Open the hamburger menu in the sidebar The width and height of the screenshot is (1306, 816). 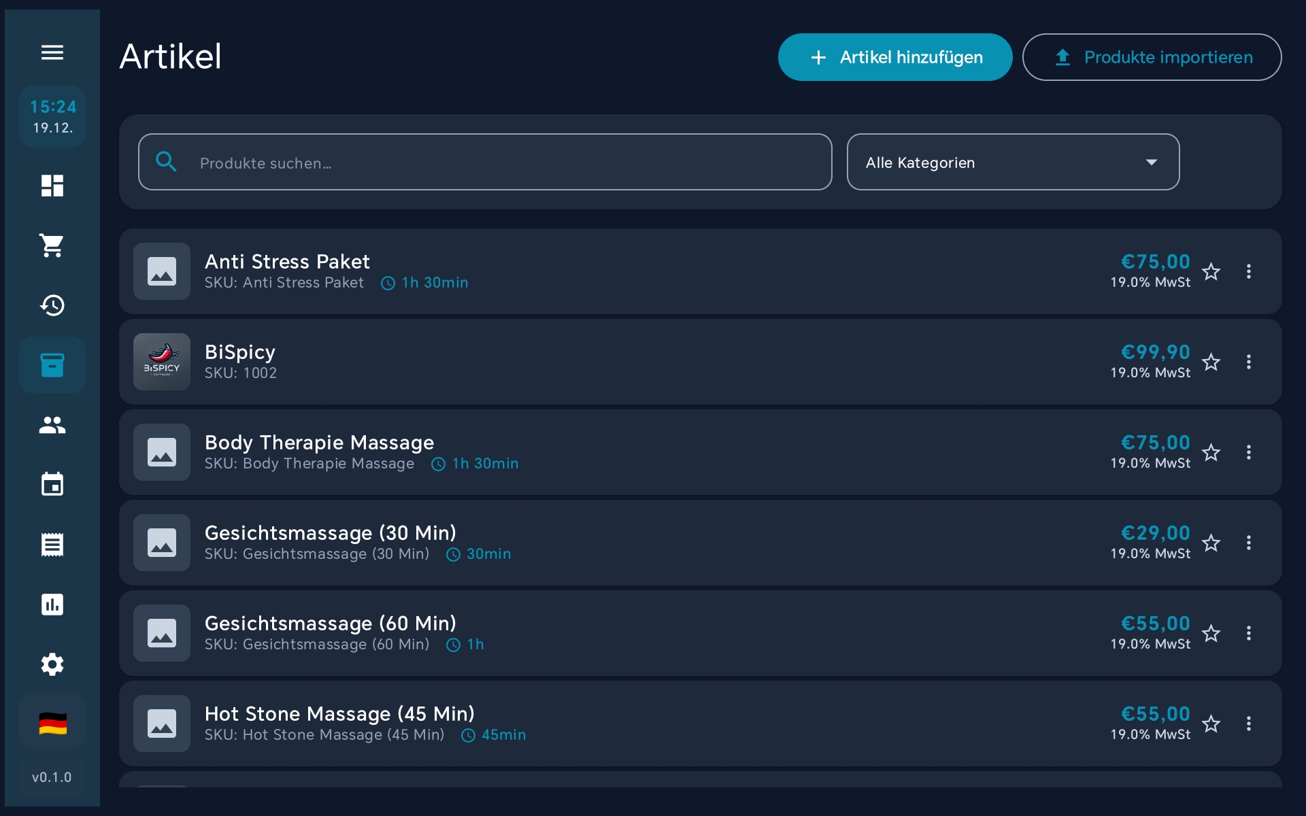[52, 52]
